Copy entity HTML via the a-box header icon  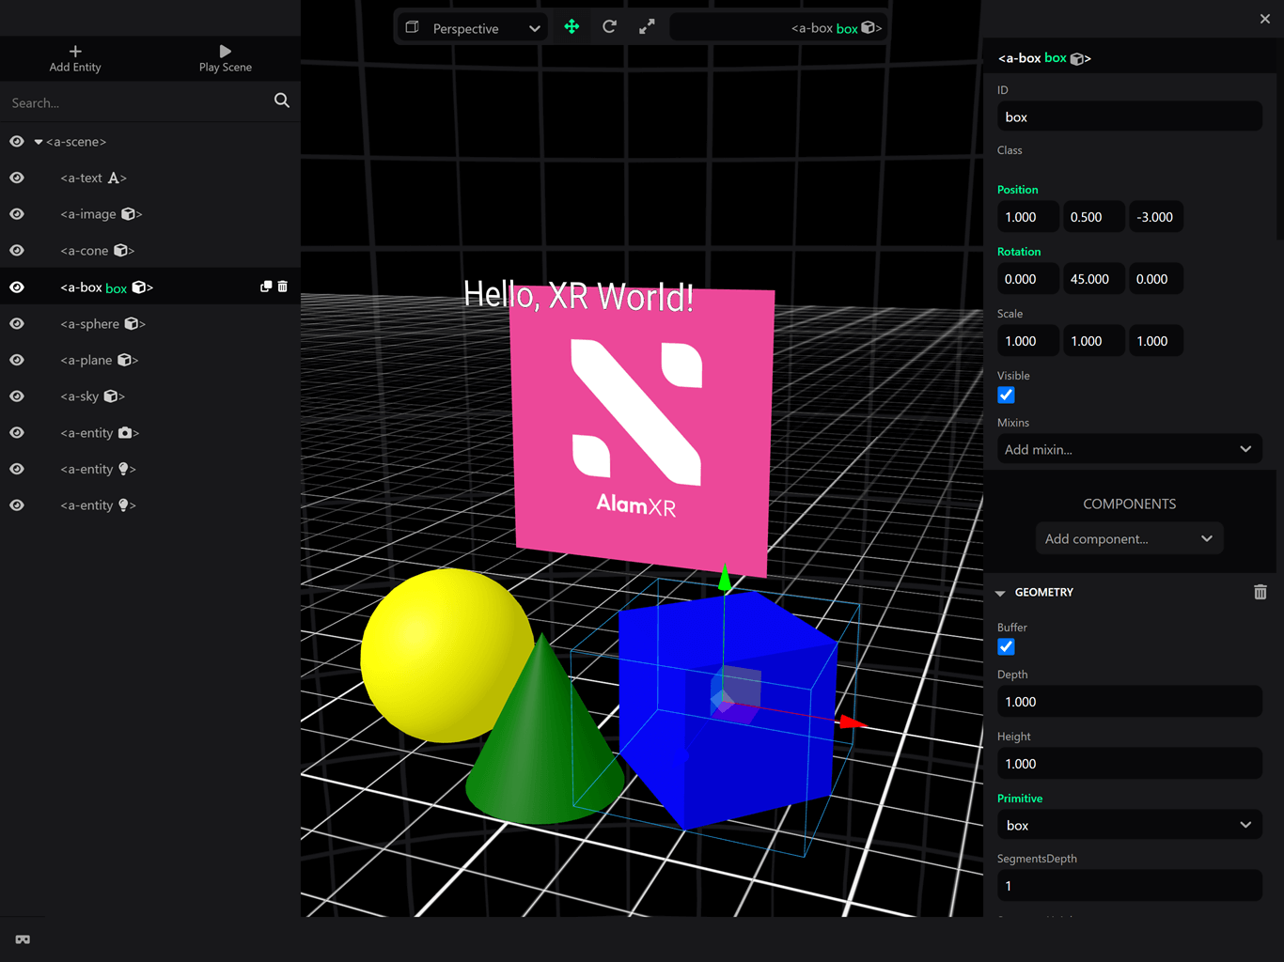tap(1077, 58)
